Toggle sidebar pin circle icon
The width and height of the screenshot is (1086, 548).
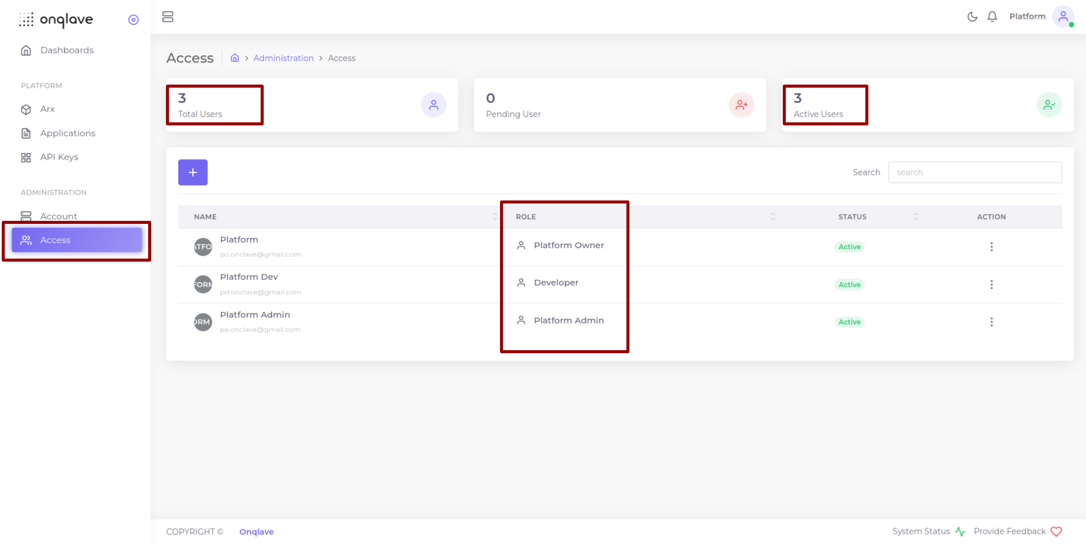click(x=133, y=20)
